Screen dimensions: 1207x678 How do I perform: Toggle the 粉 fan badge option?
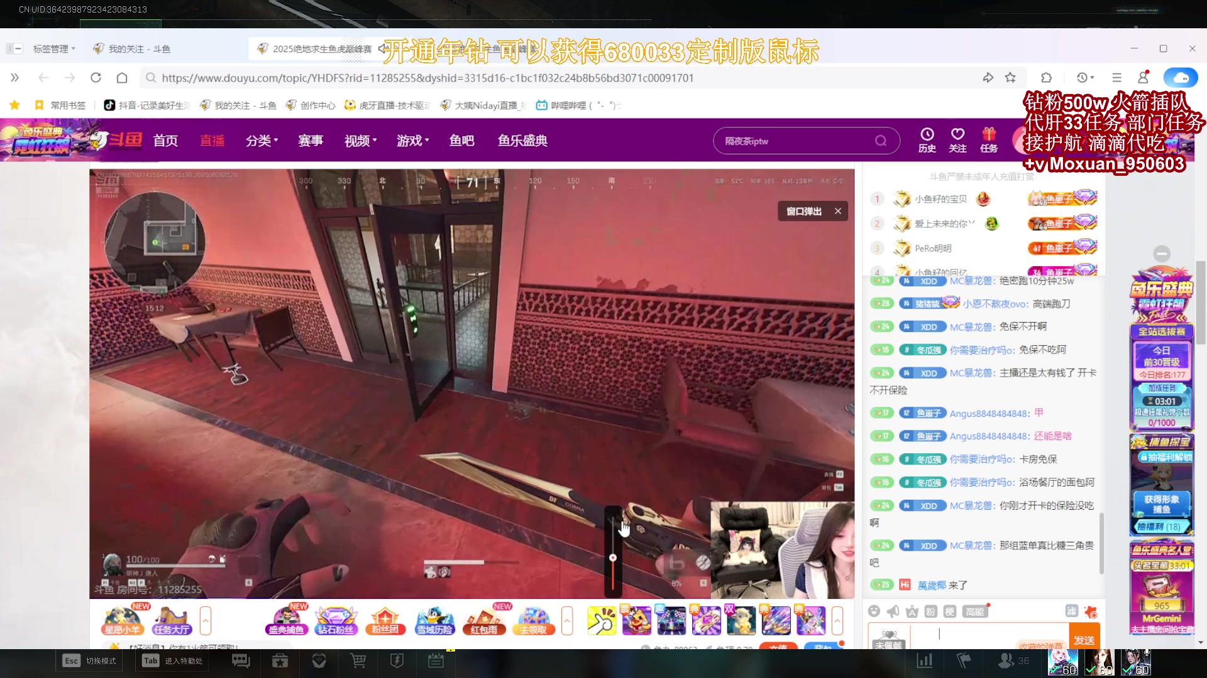[x=931, y=611]
